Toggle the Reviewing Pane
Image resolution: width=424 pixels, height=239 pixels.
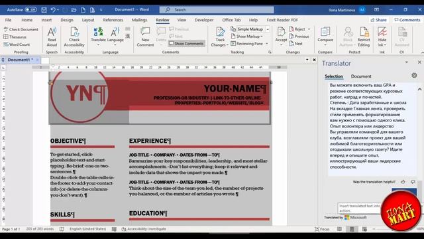tap(247, 44)
